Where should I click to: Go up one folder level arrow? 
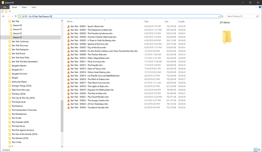pos(16,16)
